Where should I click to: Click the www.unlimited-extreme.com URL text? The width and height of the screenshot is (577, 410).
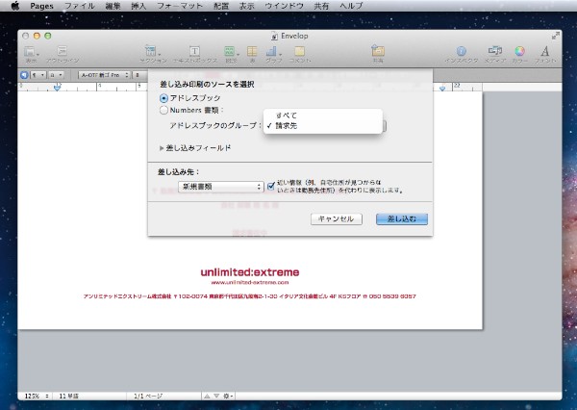(x=250, y=283)
